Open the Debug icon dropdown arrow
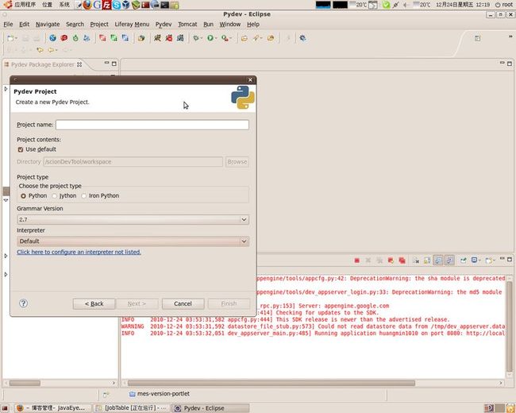 tap(202, 39)
